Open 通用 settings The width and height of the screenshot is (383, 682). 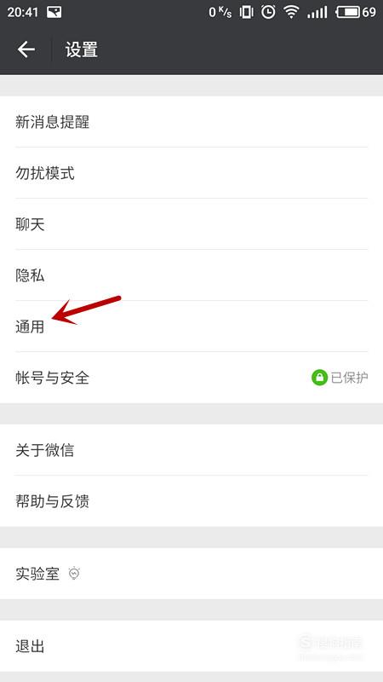(x=191, y=327)
